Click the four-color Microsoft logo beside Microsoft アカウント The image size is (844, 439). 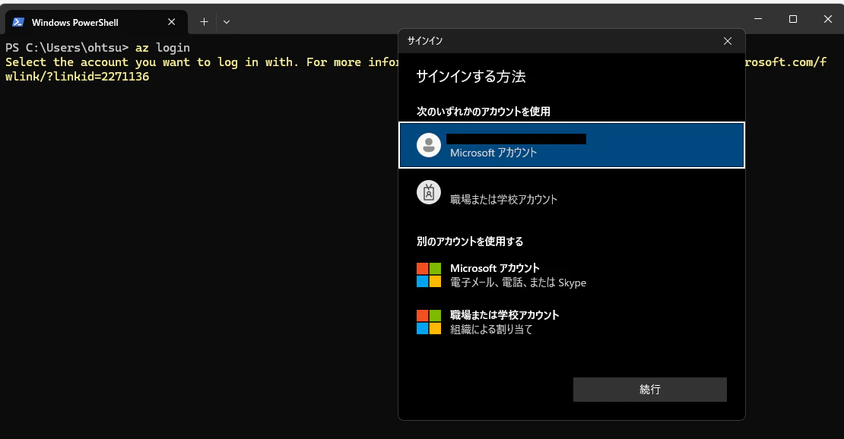pyautogui.click(x=427, y=273)
